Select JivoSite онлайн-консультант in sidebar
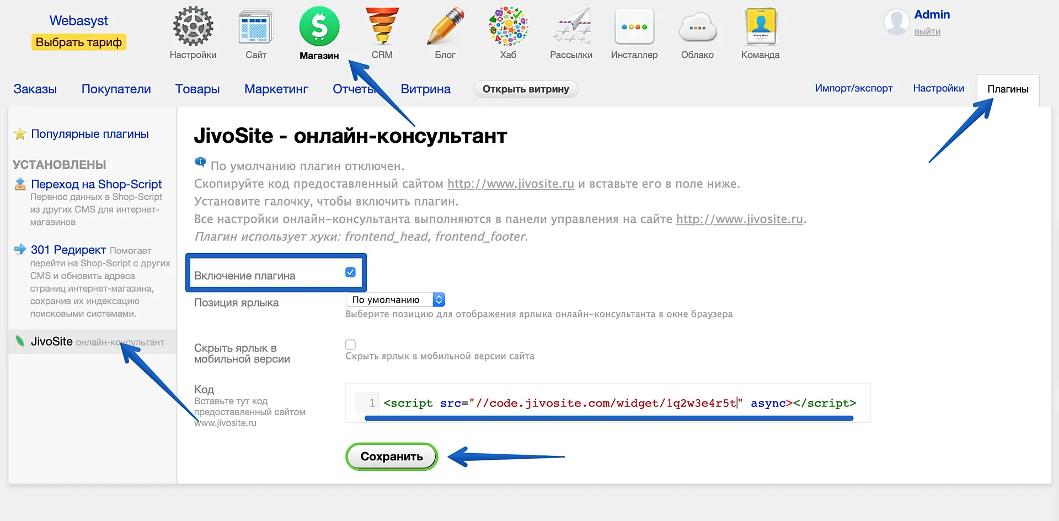The image size is (1059, 521). (x=92, y=342)
